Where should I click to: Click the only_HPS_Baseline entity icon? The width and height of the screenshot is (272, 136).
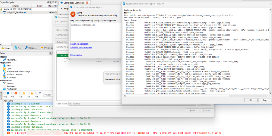pyautogui.click(x=5, y=12)
